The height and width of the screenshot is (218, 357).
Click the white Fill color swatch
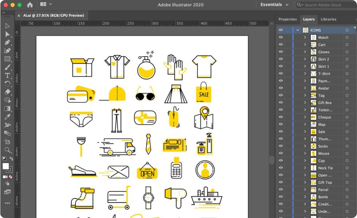coord(6,166)
